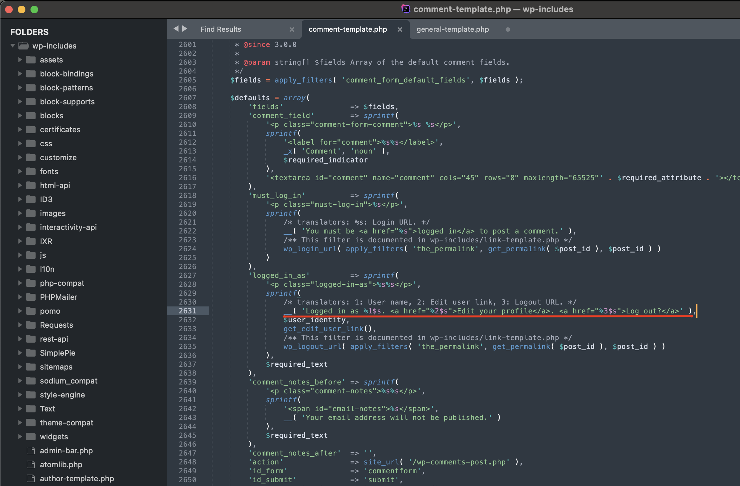Click the sodium_compat folder icon
The height and width of the screenshot is (486, 740).
coord(31,381)
